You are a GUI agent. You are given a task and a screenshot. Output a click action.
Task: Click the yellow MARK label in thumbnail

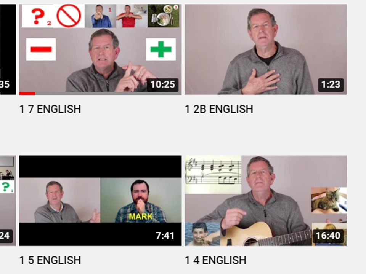(141, 217)
